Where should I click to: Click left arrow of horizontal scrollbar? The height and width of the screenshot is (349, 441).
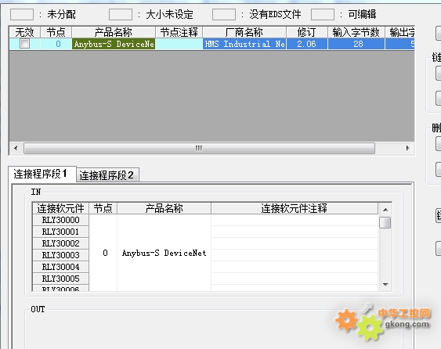click(16, 148)
